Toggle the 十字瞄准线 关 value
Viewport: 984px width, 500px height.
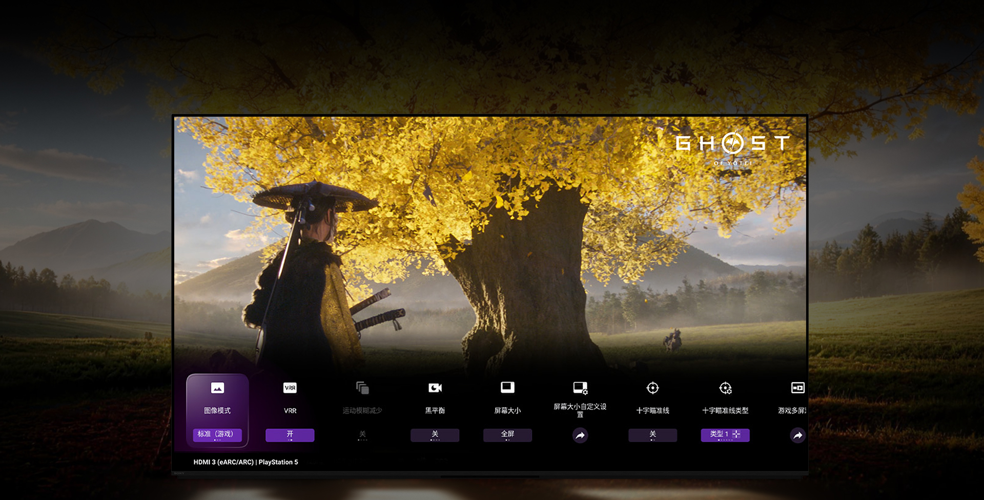(x=652, y=435)
